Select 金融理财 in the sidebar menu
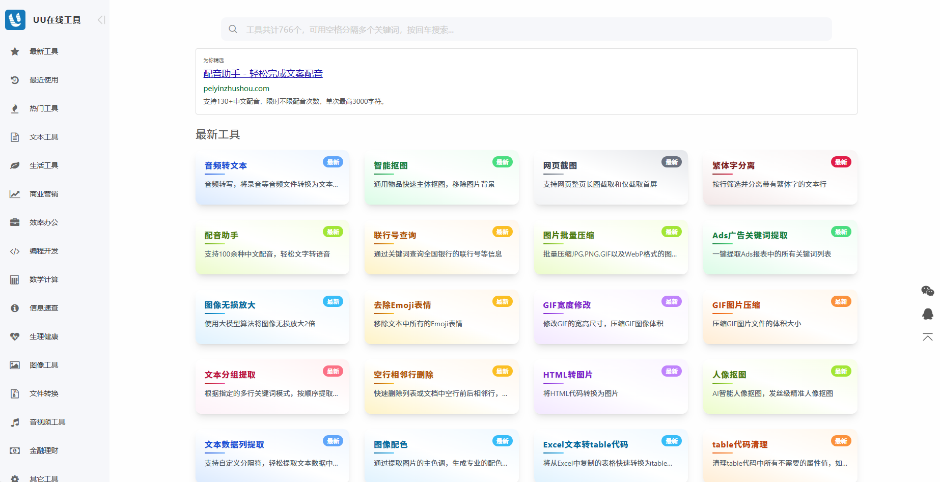The width and height of the screenshot is (940, 482). (44, 450)
